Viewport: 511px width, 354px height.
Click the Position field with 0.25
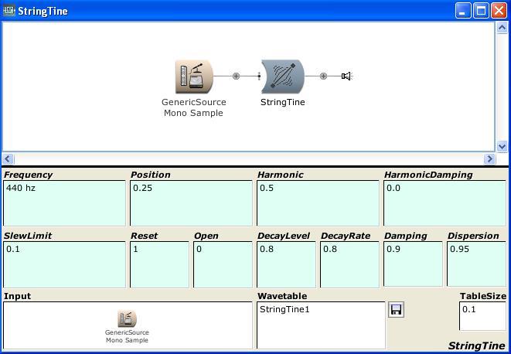191,203
